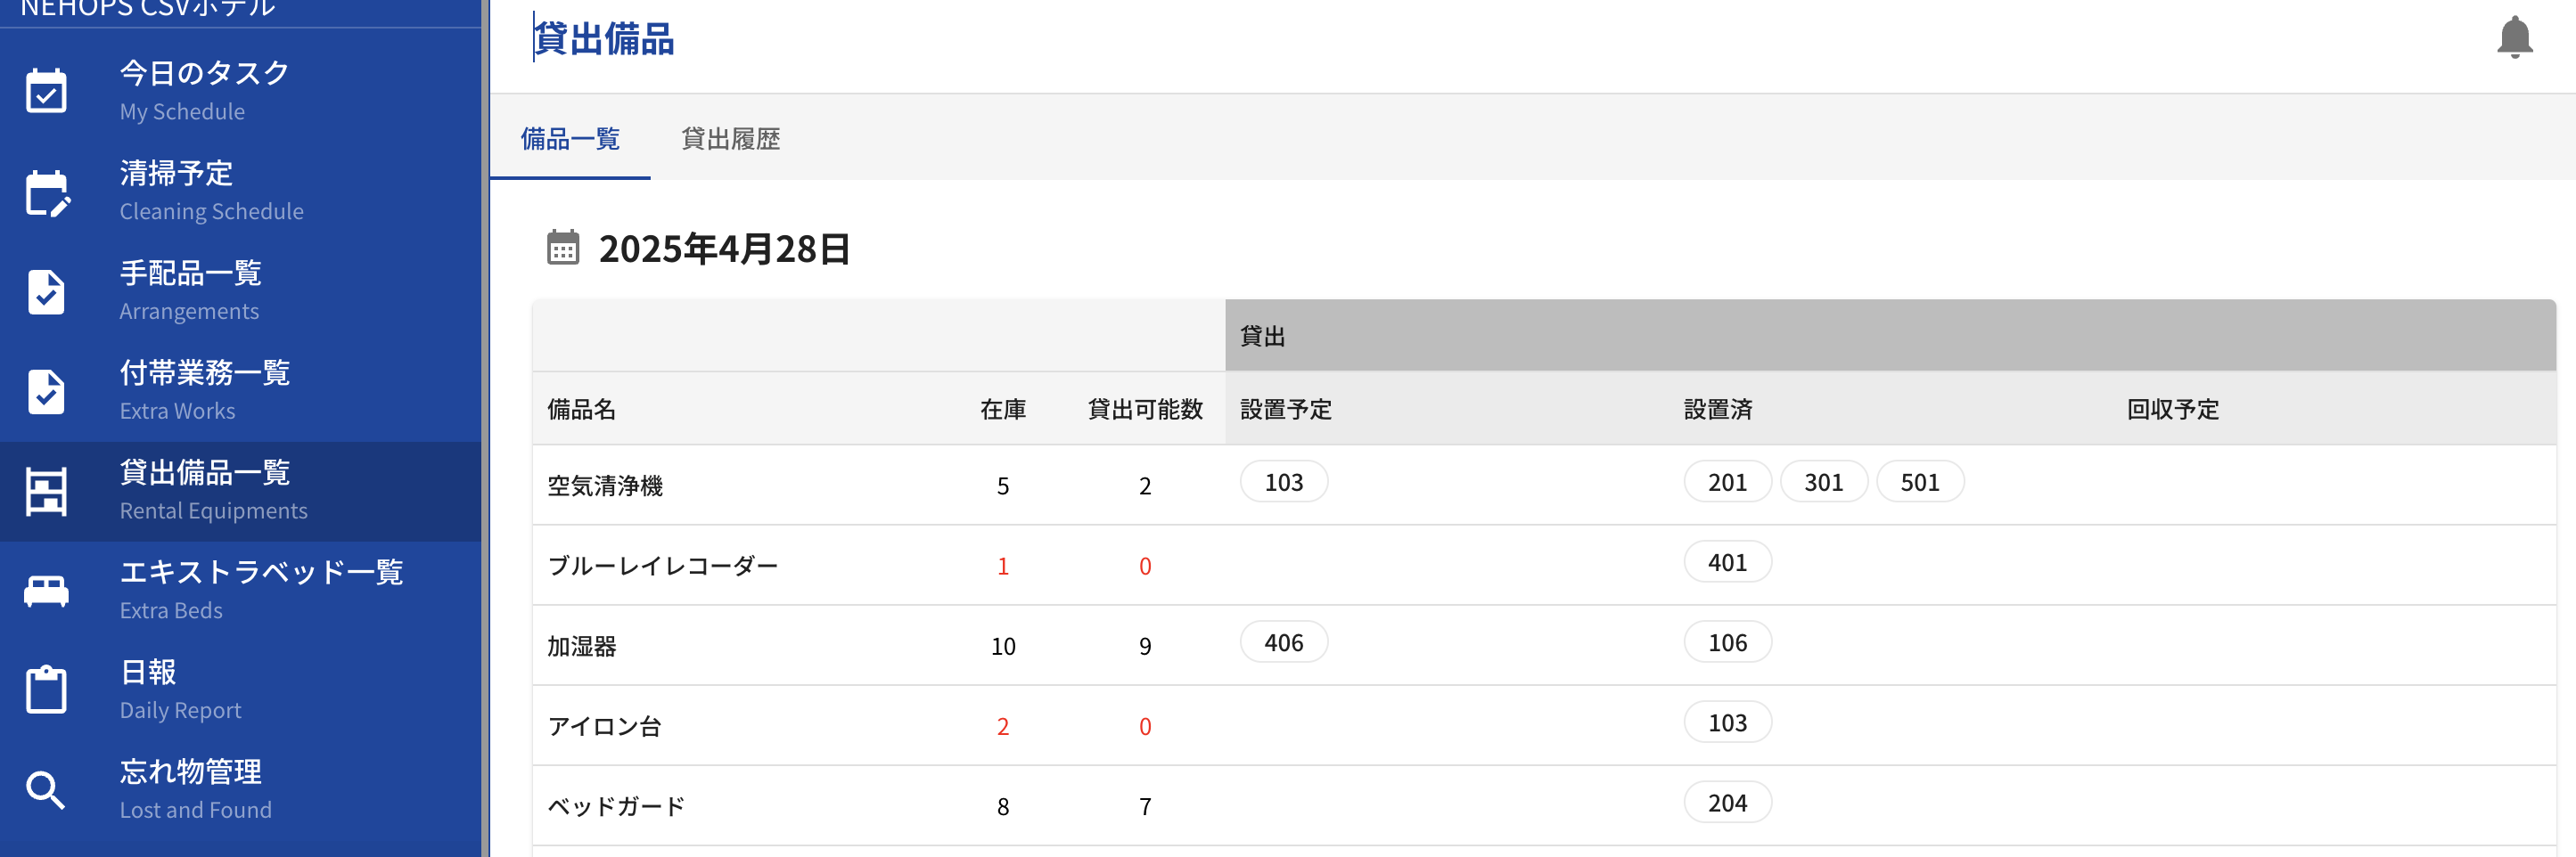Select the 備品一覧 tab
The height and width of the screenshot is (857, 2576).
570,139
